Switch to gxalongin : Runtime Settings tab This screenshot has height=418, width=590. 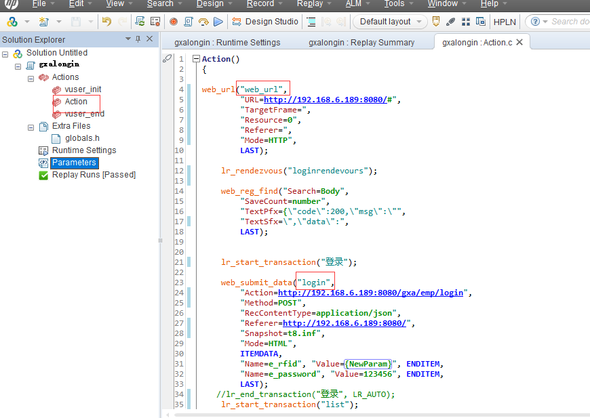(x=227, y=43)
